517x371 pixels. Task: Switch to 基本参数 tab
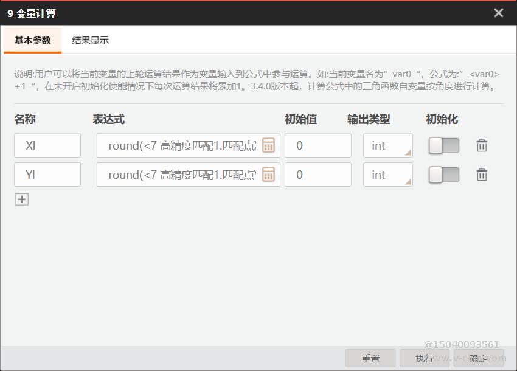click(33, 41)
